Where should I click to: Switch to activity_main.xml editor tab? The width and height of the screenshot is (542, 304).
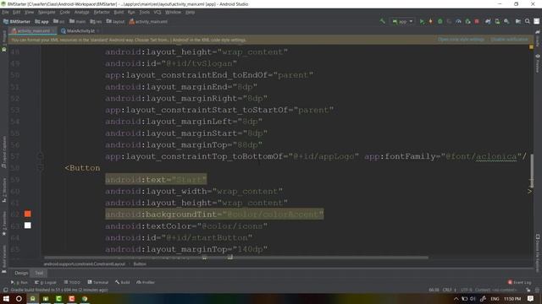click(x=31, y=30)
